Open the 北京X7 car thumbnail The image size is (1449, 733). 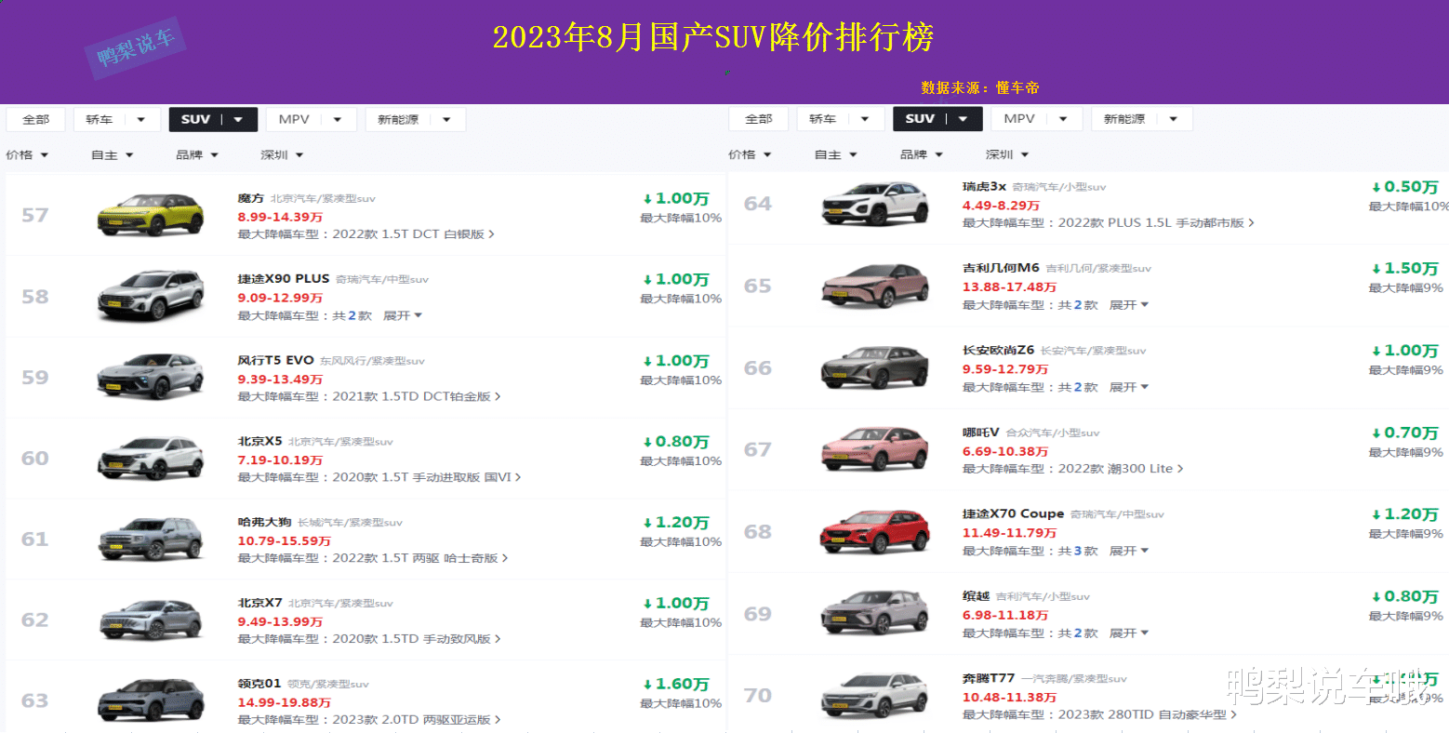(151, 620)
